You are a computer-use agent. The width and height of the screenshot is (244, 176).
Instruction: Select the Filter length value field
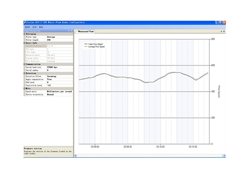[x=60, y=40]
